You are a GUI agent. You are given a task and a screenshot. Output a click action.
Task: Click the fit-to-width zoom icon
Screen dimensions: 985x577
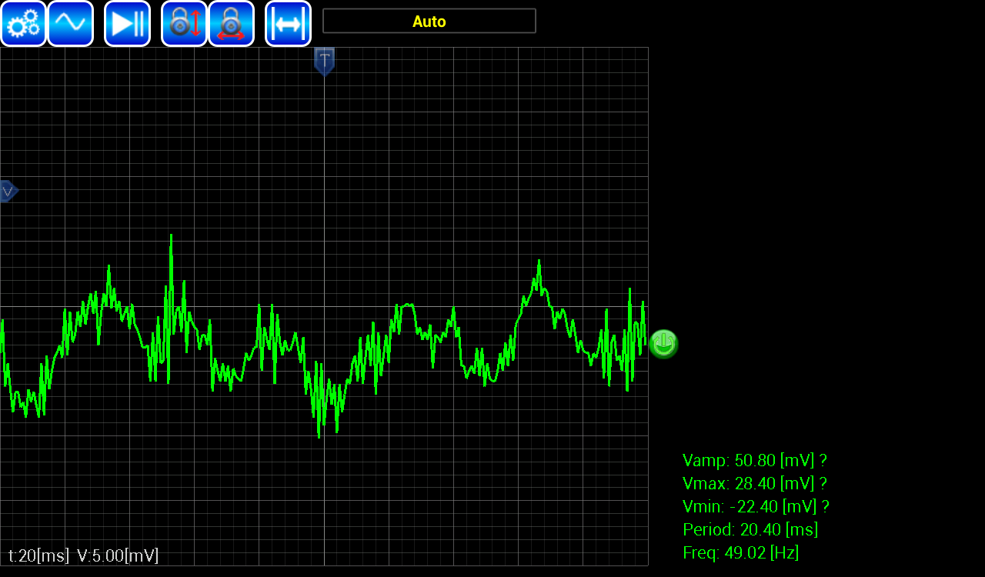coord(288,23)
